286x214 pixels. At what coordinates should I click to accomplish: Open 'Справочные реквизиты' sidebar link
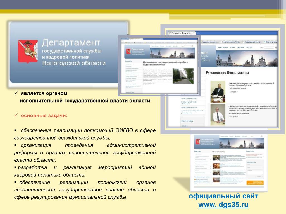(x=189, y=98)
